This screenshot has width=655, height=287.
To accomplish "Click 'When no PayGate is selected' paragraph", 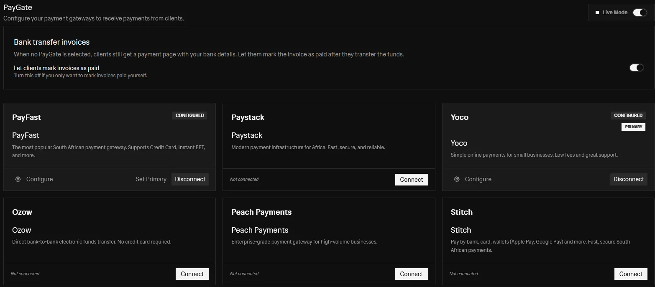I will click(209, 54).
